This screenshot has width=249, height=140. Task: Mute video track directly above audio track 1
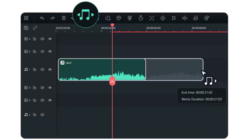coord(42,51)
